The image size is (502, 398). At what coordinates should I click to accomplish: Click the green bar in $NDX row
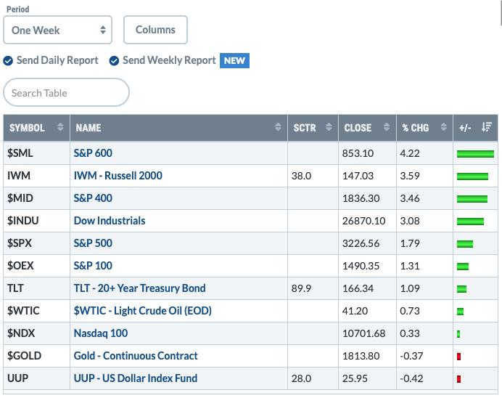point(458,334)
